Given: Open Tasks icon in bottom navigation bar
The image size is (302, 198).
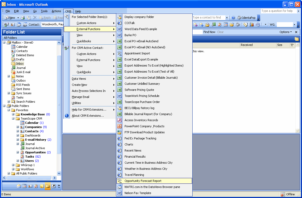Looking at the screenshot, I should [x=36, y=186].
